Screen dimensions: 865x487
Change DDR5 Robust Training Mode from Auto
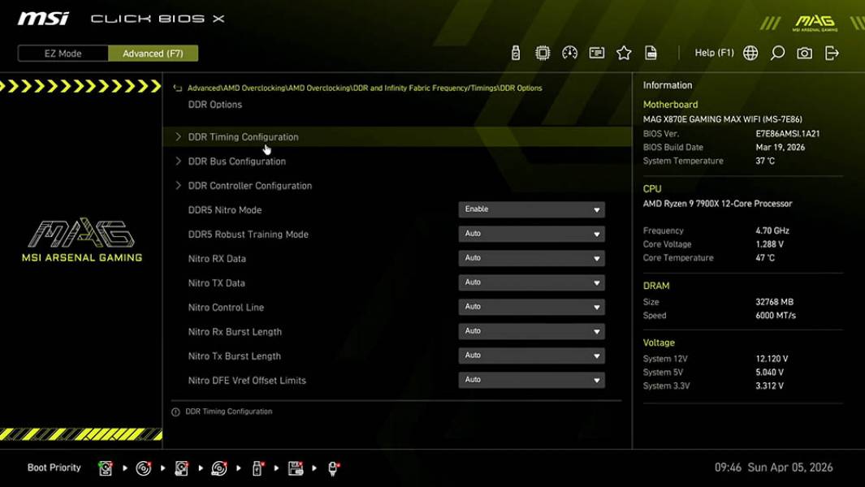(x=531, y=234)
